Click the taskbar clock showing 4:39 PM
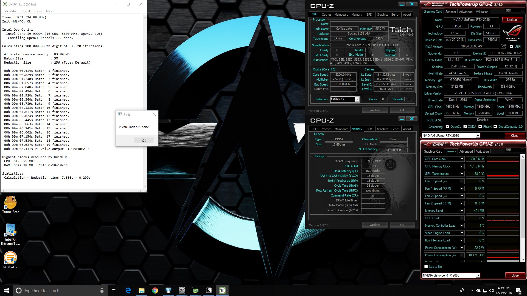The width and height of the screenshot is (527, 296). (x=504, y=291)
